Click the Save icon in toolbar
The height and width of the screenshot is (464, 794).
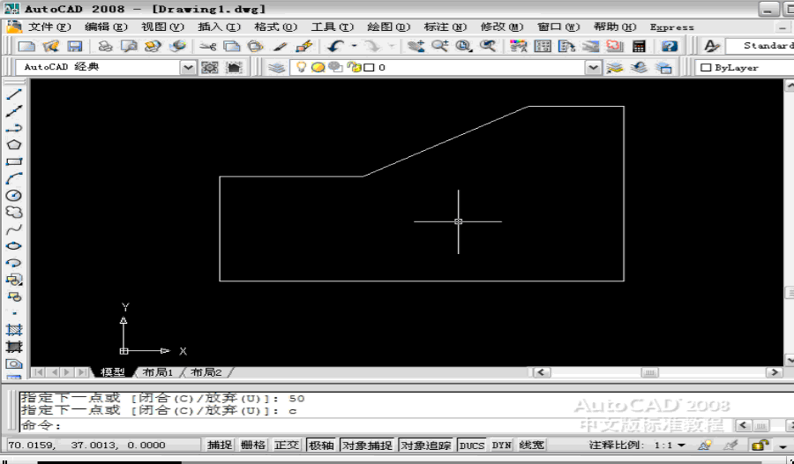coord(75,46)
